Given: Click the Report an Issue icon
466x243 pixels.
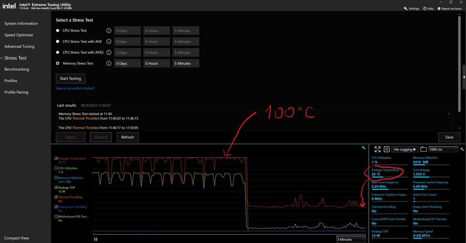Looking at the screenshot, I should tap(439, 8).
